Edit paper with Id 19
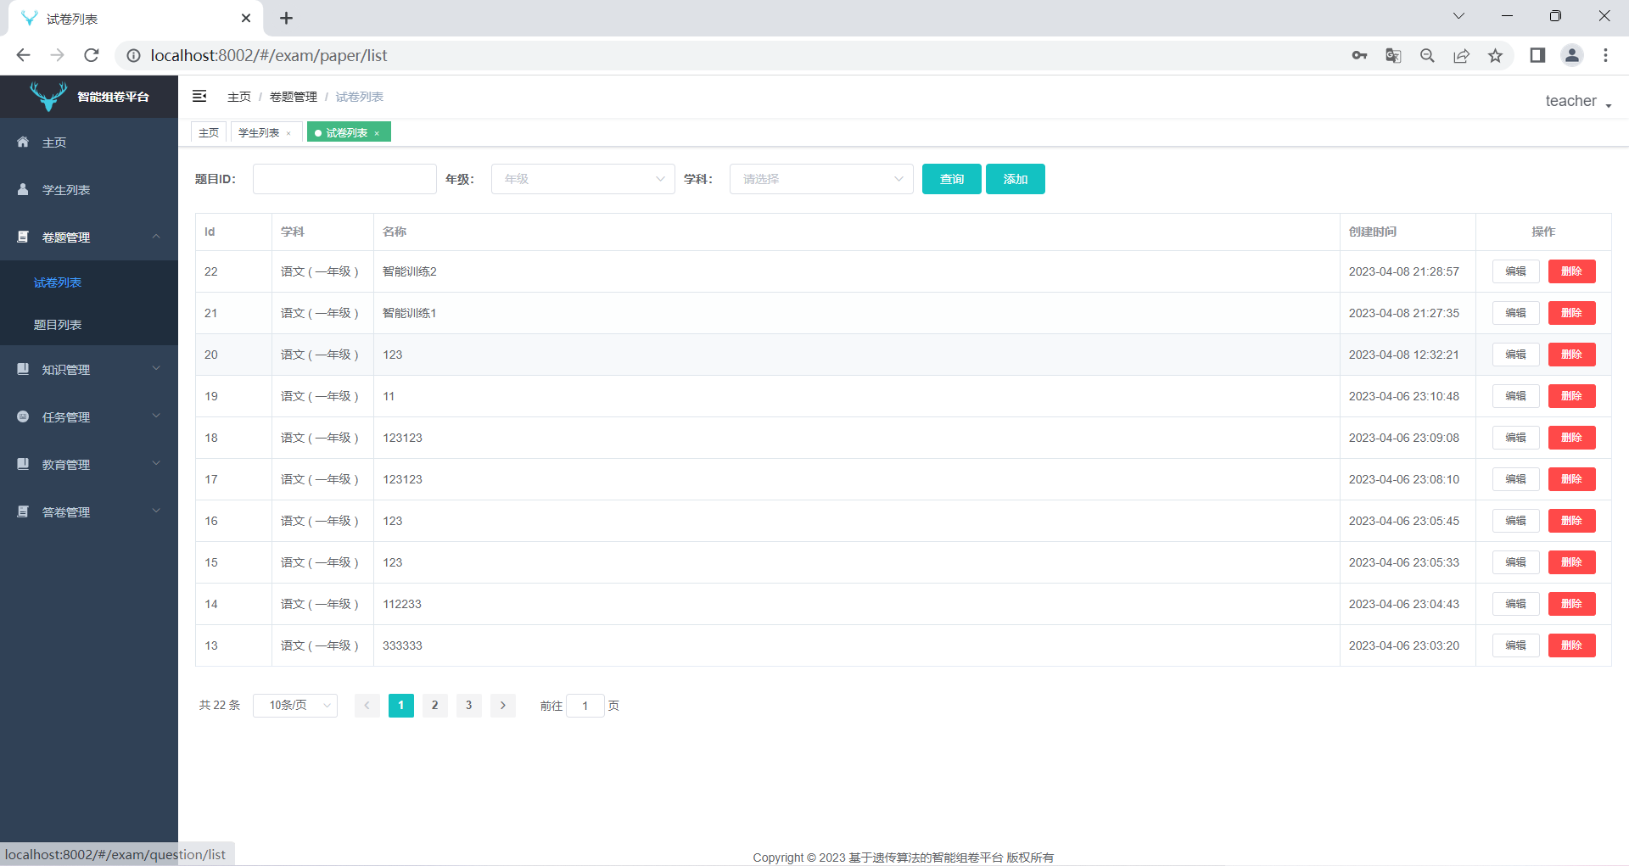This screenshot has height=866, width=1629. (x=1516, y=396)
